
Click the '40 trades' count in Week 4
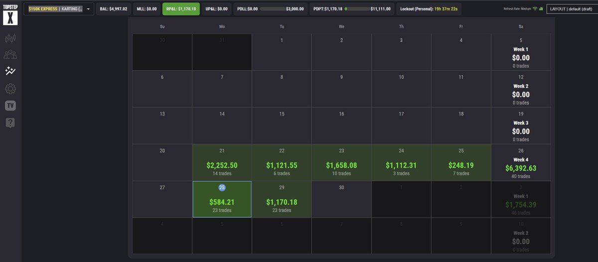tap(521, 176)
